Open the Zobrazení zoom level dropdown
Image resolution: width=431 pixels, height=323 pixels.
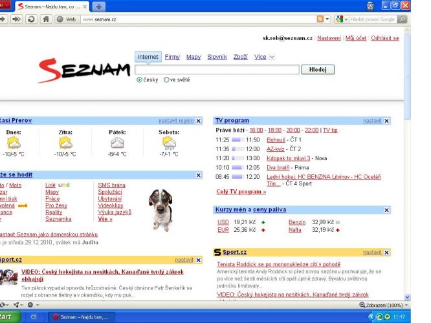pyautogui.click(x=406, y=305)
